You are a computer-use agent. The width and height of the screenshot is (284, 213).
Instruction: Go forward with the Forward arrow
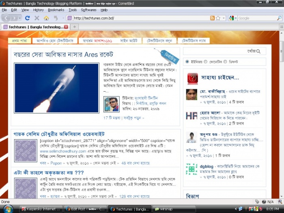point(14,18)
